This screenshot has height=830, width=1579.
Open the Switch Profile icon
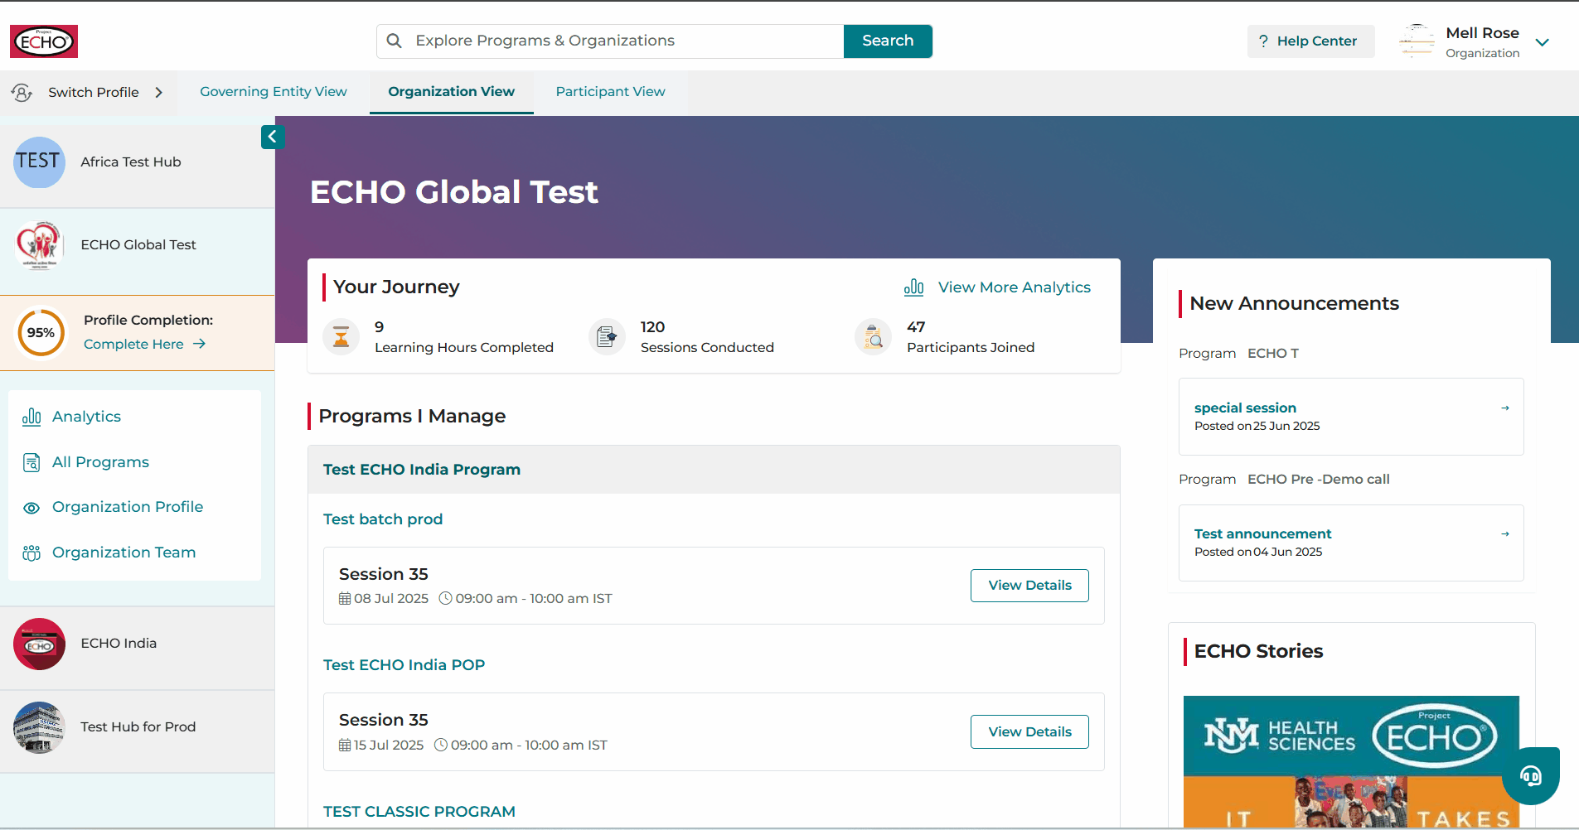click(22, 92)
